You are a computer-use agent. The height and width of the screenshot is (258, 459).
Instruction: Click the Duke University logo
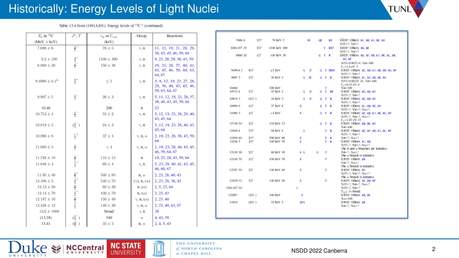[x=27, y=249]
